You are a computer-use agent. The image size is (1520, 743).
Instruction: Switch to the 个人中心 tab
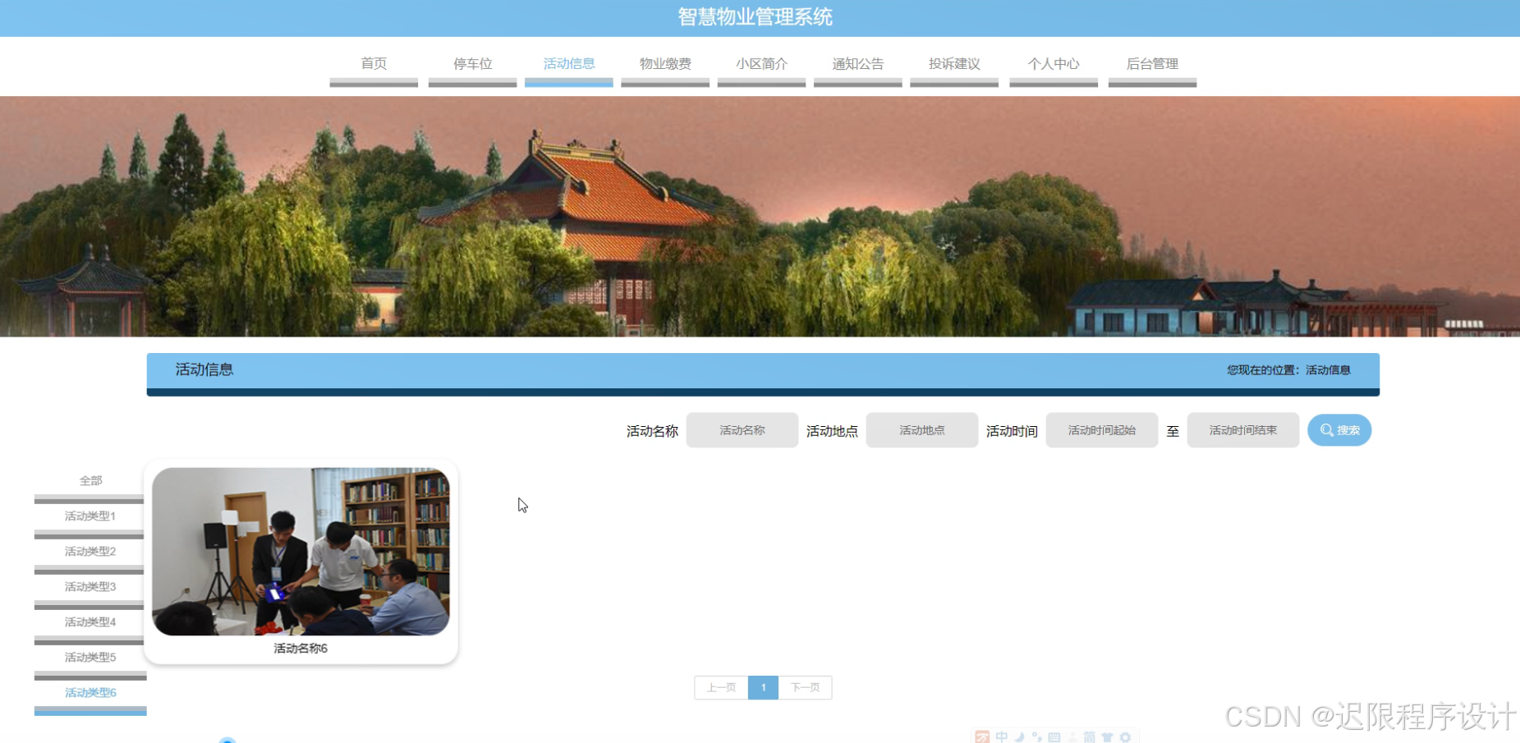(x=1054, y=64)
